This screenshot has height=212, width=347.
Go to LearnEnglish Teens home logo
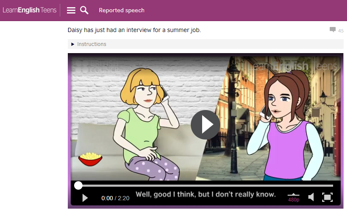point(29,10)
